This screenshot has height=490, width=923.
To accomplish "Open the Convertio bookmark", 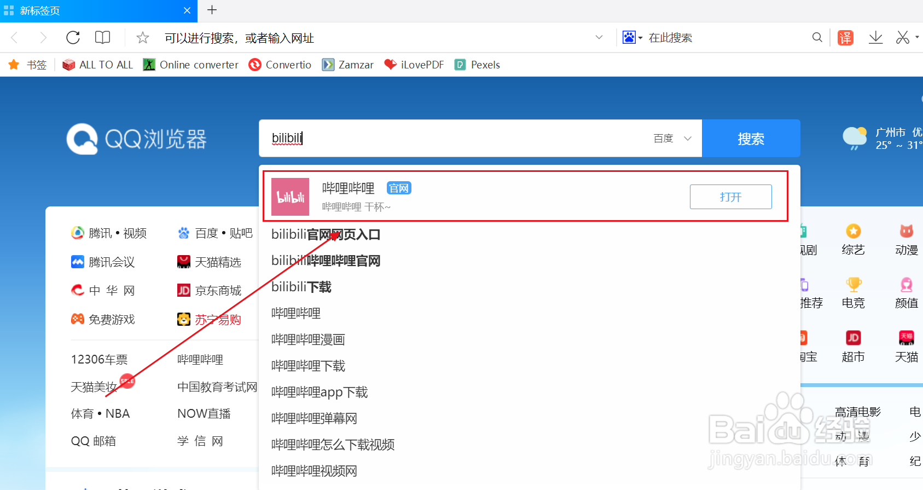I will coord(280,65).
